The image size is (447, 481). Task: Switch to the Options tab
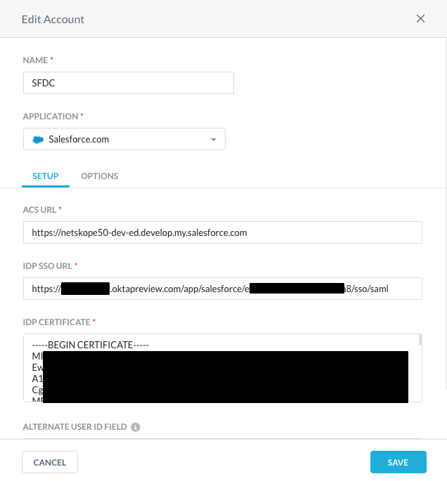pyautogui.click(x=100, y=176)
